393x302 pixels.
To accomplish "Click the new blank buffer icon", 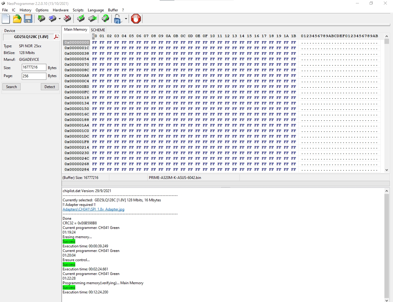I will (x=6, y=19).
